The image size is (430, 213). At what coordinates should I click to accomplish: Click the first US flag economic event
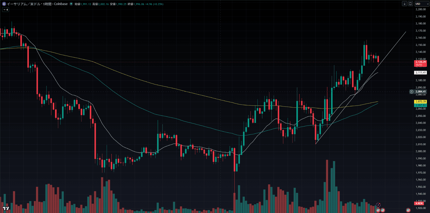tap(378, 210)
